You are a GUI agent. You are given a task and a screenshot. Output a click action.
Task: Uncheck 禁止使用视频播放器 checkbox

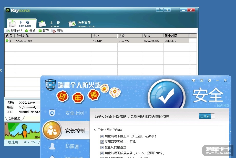coord(102,153)
